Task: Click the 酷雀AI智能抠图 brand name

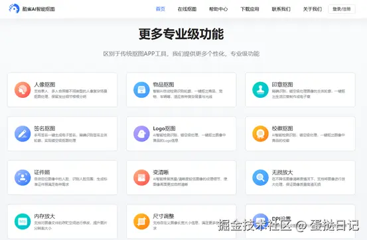Action: click(x=38, y=9)
